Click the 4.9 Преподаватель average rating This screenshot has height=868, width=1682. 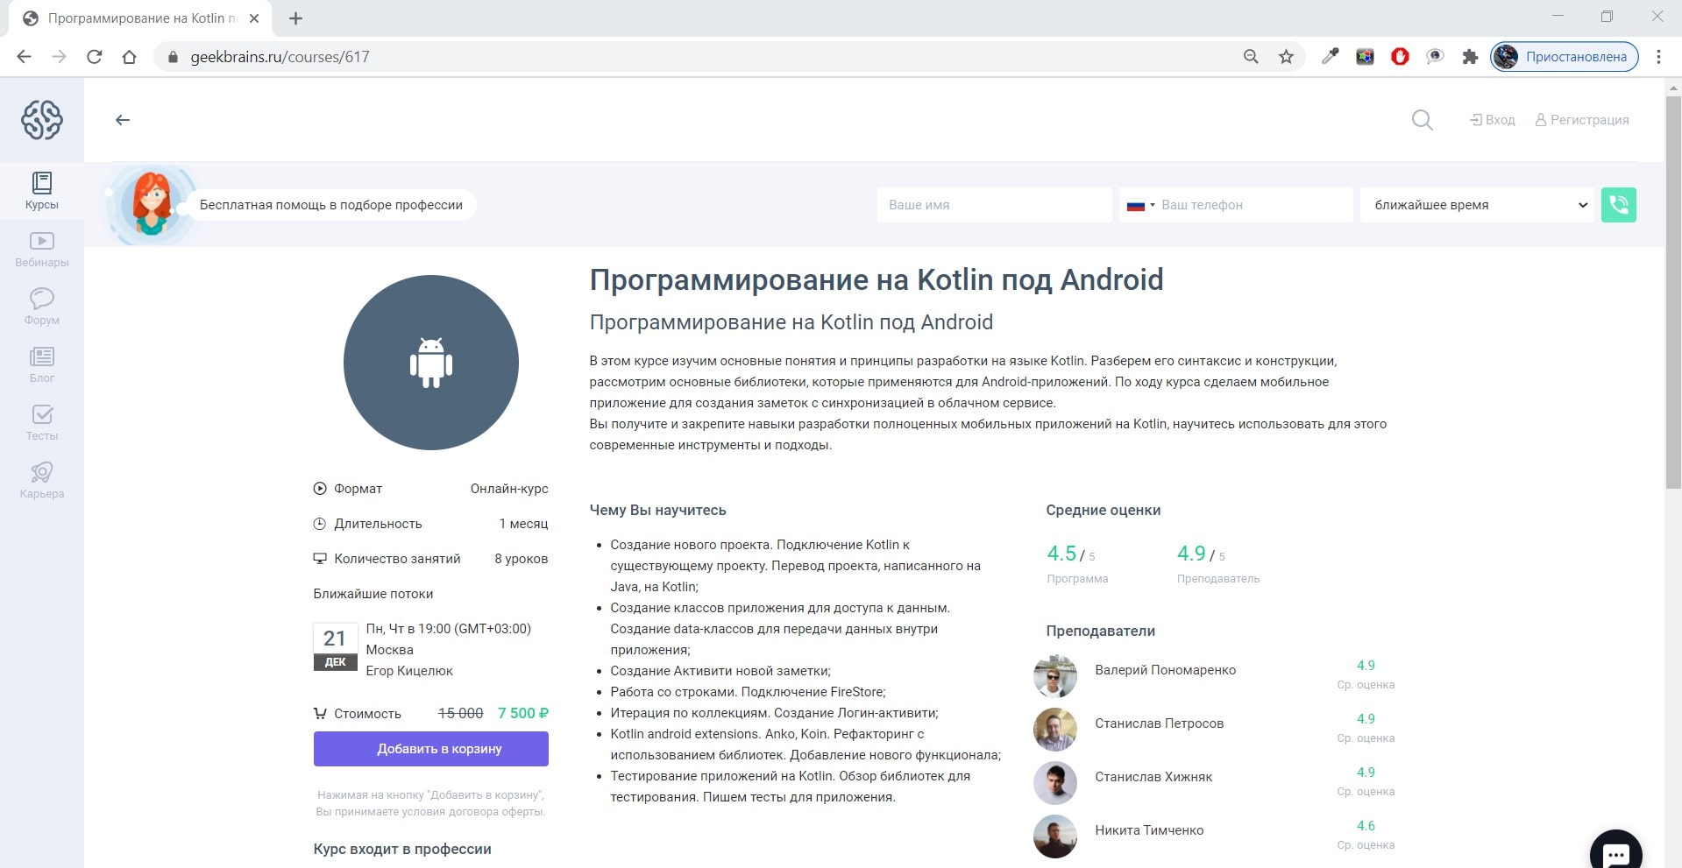click(1191, 554)
